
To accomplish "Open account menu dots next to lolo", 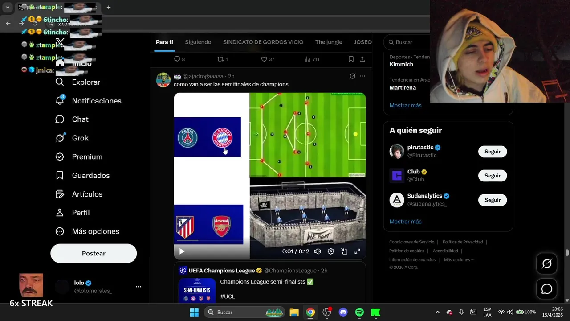I will 138,287.
